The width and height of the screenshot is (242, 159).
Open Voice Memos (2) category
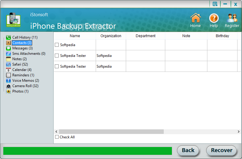click(x=26, y=81)
